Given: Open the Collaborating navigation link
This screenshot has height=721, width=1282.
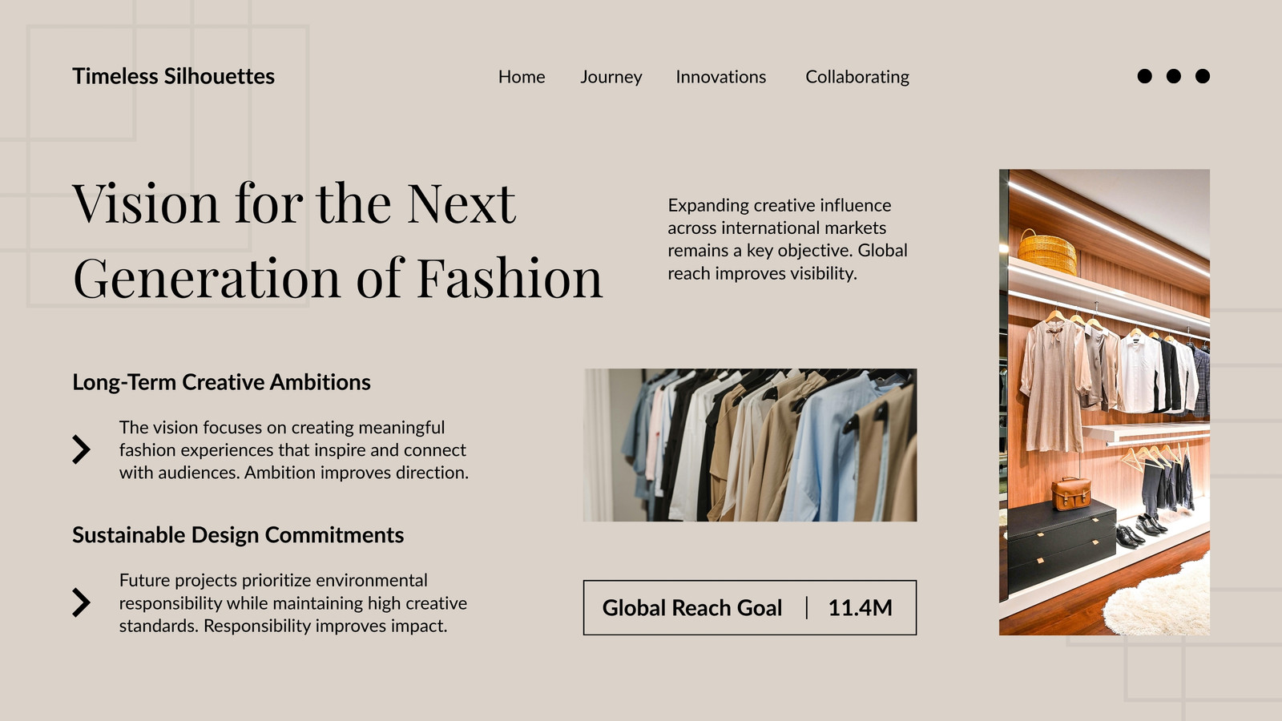Looking at the screenshot, I should coord(857,77).
